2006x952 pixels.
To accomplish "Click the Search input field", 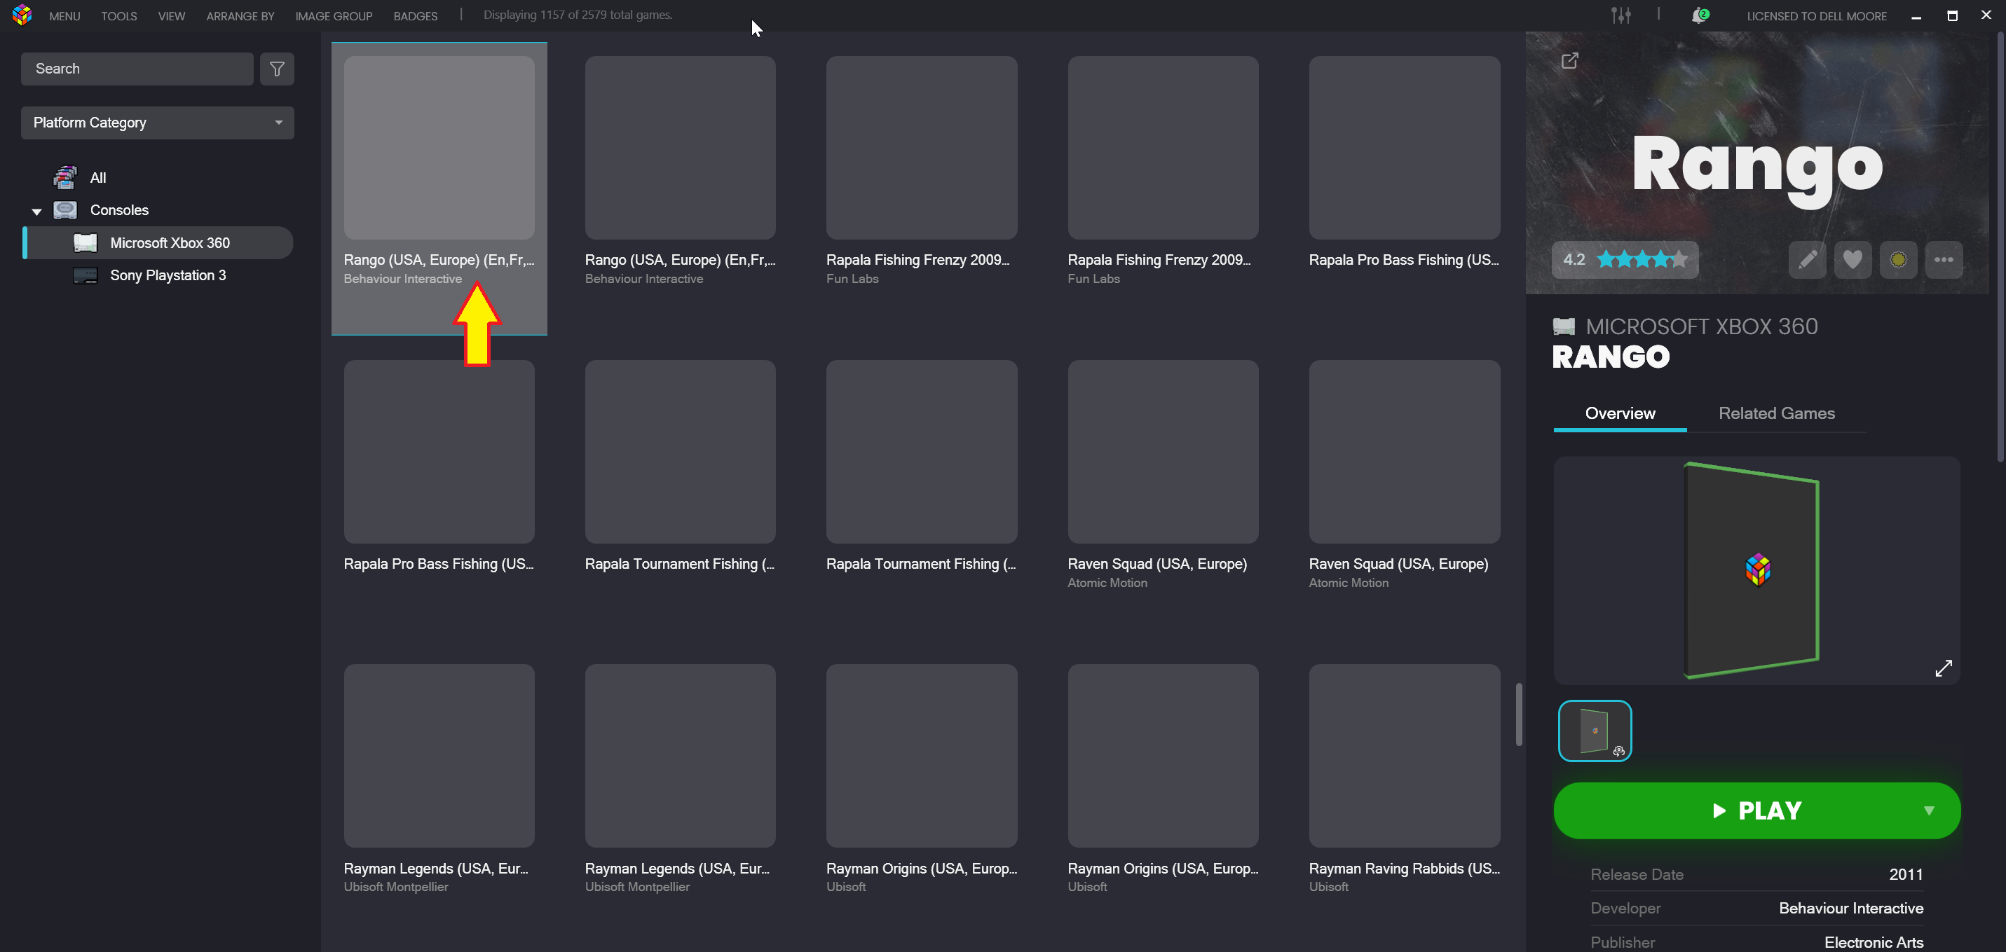I will tap(137, 69).
